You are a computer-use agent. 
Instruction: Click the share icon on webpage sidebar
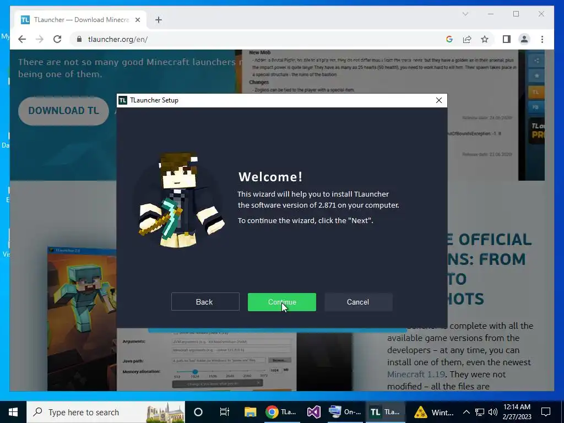536,61
